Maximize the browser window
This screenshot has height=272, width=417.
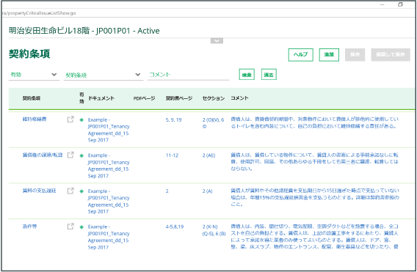pos(401,4)
